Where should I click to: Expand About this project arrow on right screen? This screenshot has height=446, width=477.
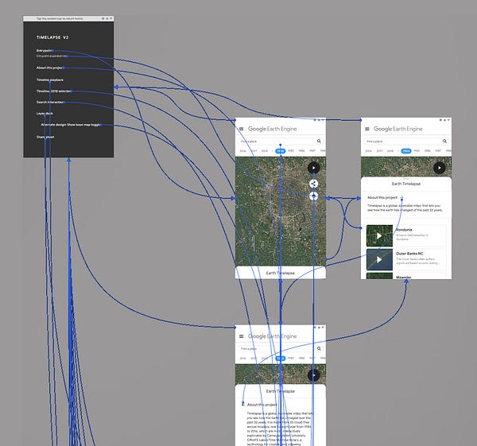point(401,198)
